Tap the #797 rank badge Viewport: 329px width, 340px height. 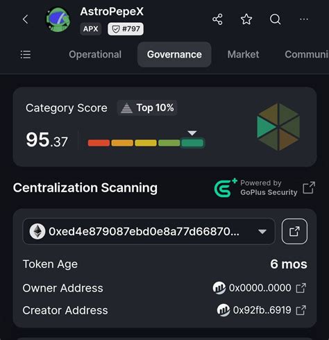[126, 29]
